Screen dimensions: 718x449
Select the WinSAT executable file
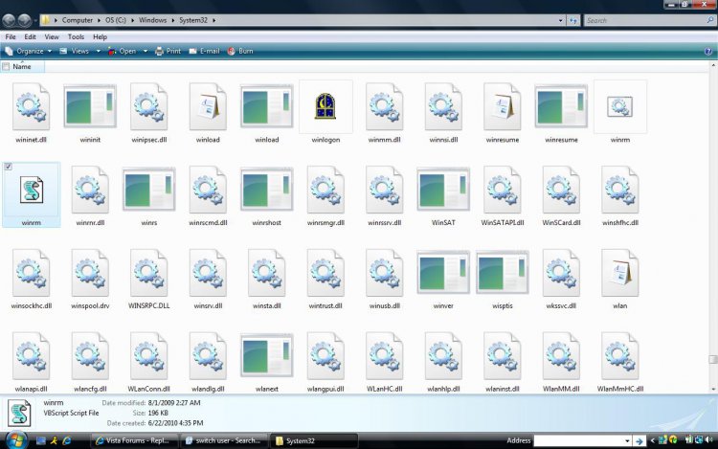[443, 191]
